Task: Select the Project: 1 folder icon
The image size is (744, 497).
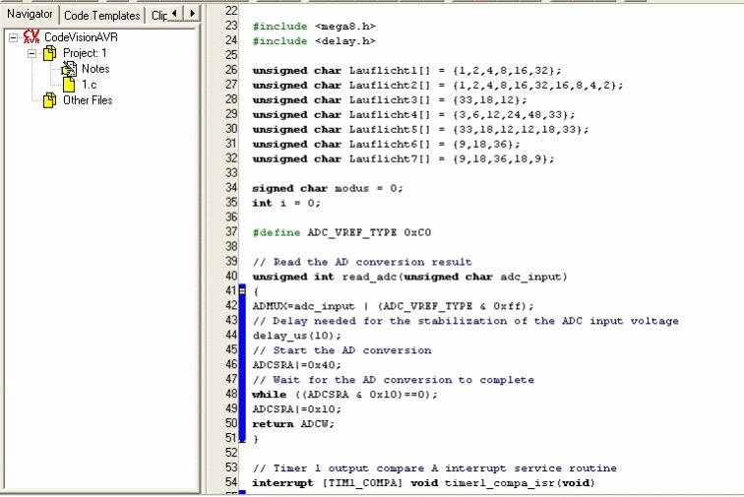Action: coord(49,53)
